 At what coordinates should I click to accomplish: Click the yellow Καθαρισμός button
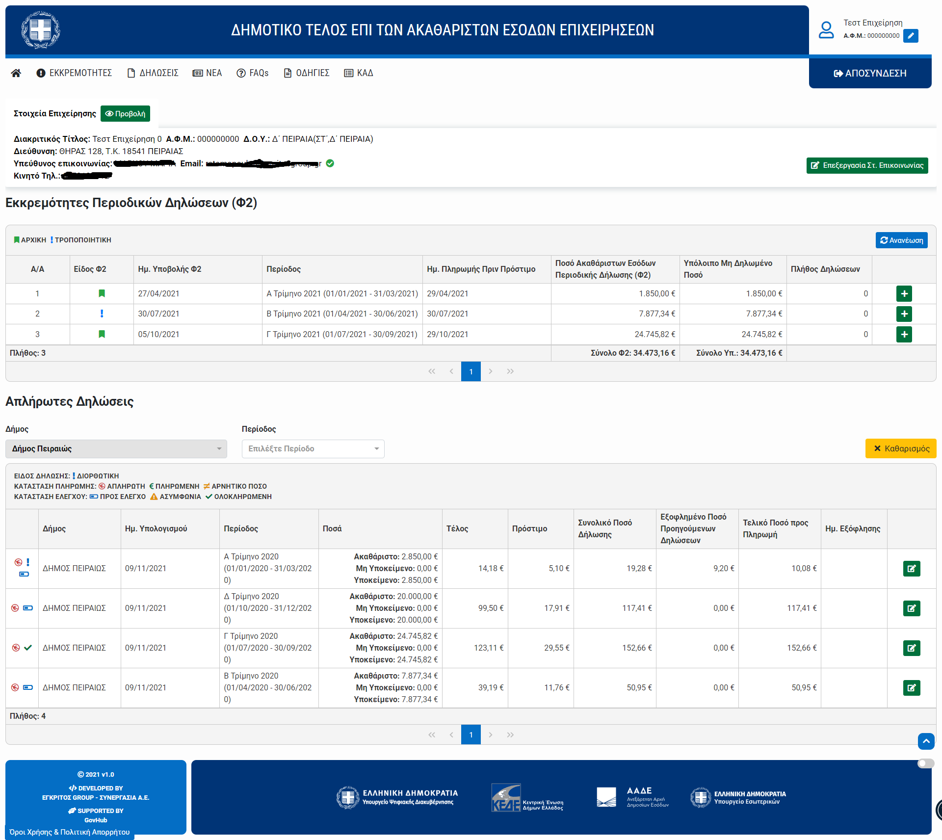point(901,448)
